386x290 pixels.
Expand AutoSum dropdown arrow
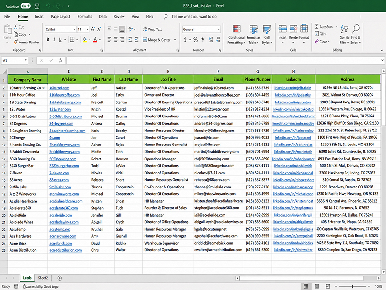click(x=336, y=27)
